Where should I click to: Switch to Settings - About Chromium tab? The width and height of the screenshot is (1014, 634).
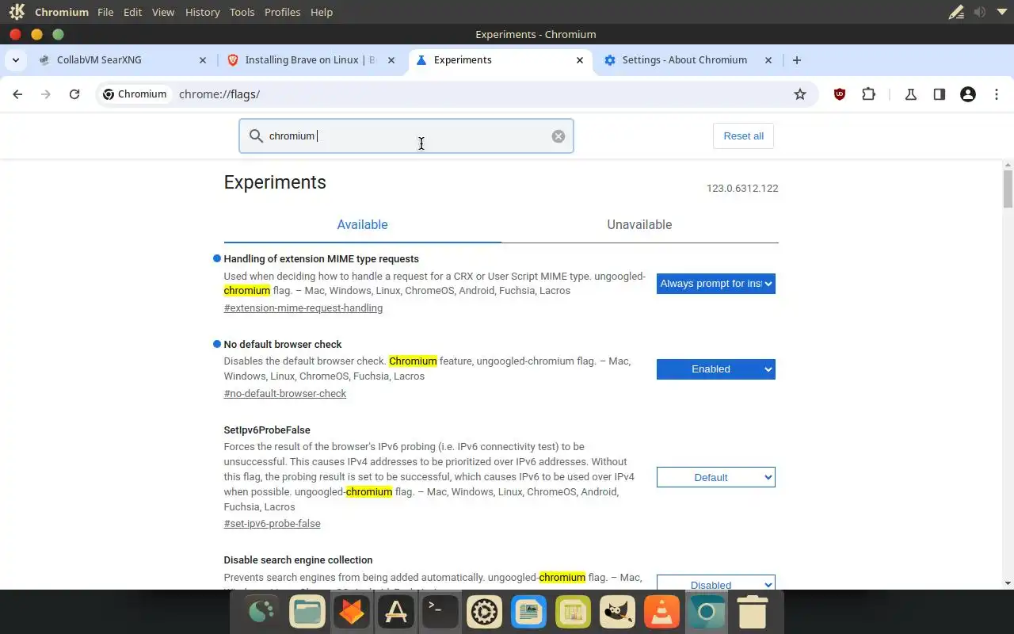pyautogui.click(x=685, y=60)
